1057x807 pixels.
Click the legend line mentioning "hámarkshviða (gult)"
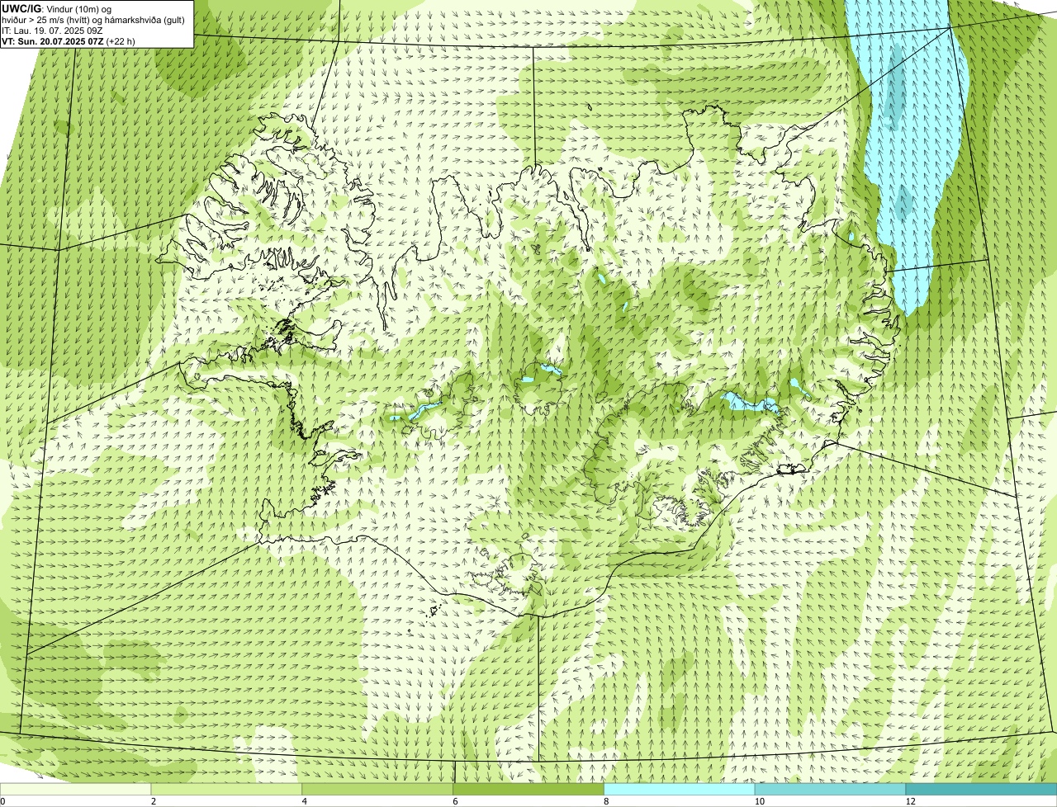[93, 19]
